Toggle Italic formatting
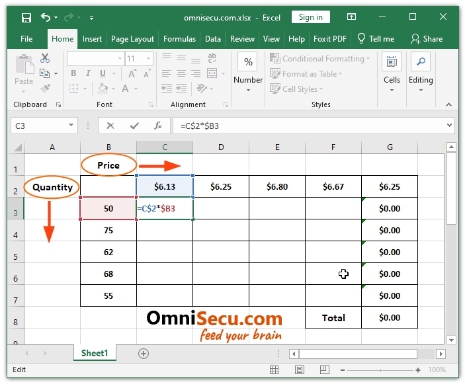Image resolution: width=465 pixels, height=386 pixels. tap(88, 73)
